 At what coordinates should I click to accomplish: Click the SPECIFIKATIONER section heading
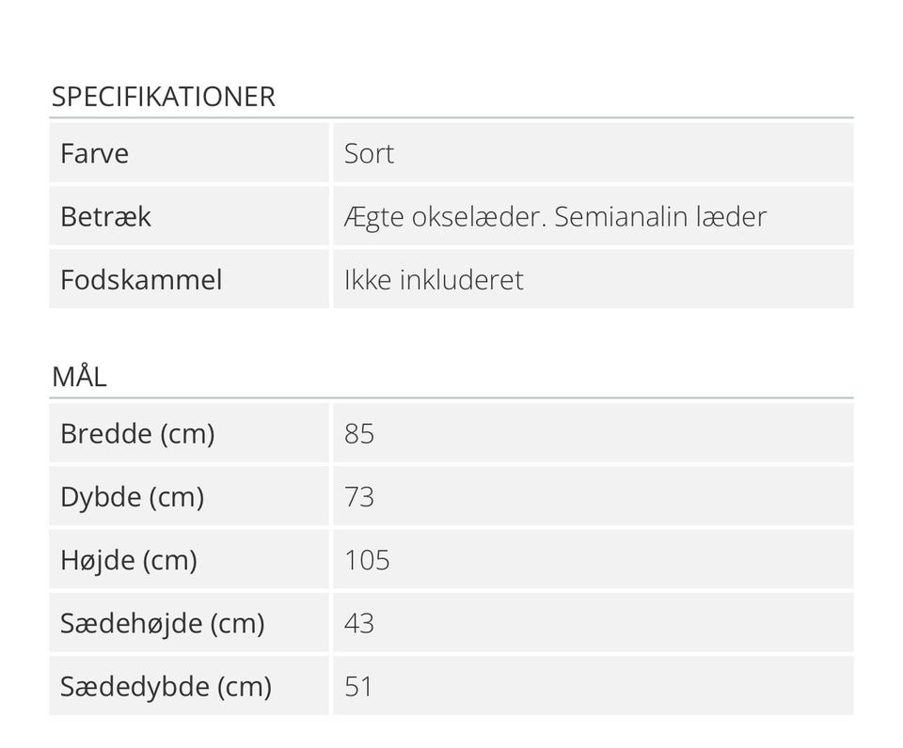[163, 97]
